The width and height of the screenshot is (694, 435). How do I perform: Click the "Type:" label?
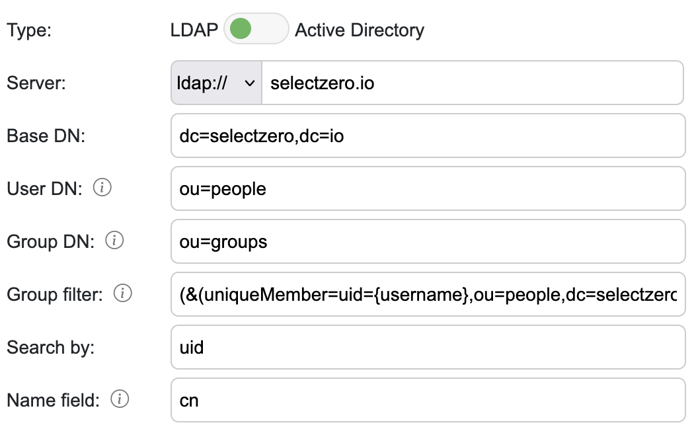pos(28,31)
